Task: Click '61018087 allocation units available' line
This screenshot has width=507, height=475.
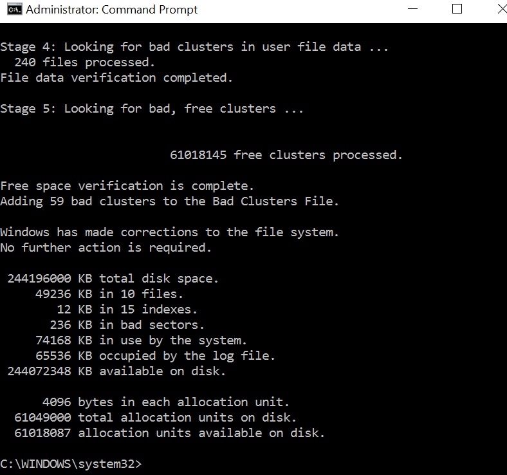Action: (169, 433)
